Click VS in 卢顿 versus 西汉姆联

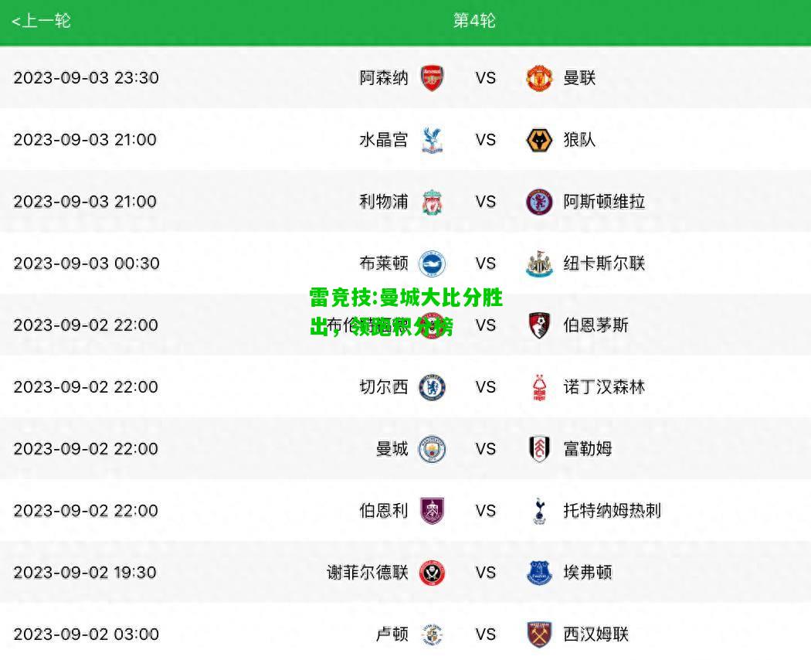485,634
